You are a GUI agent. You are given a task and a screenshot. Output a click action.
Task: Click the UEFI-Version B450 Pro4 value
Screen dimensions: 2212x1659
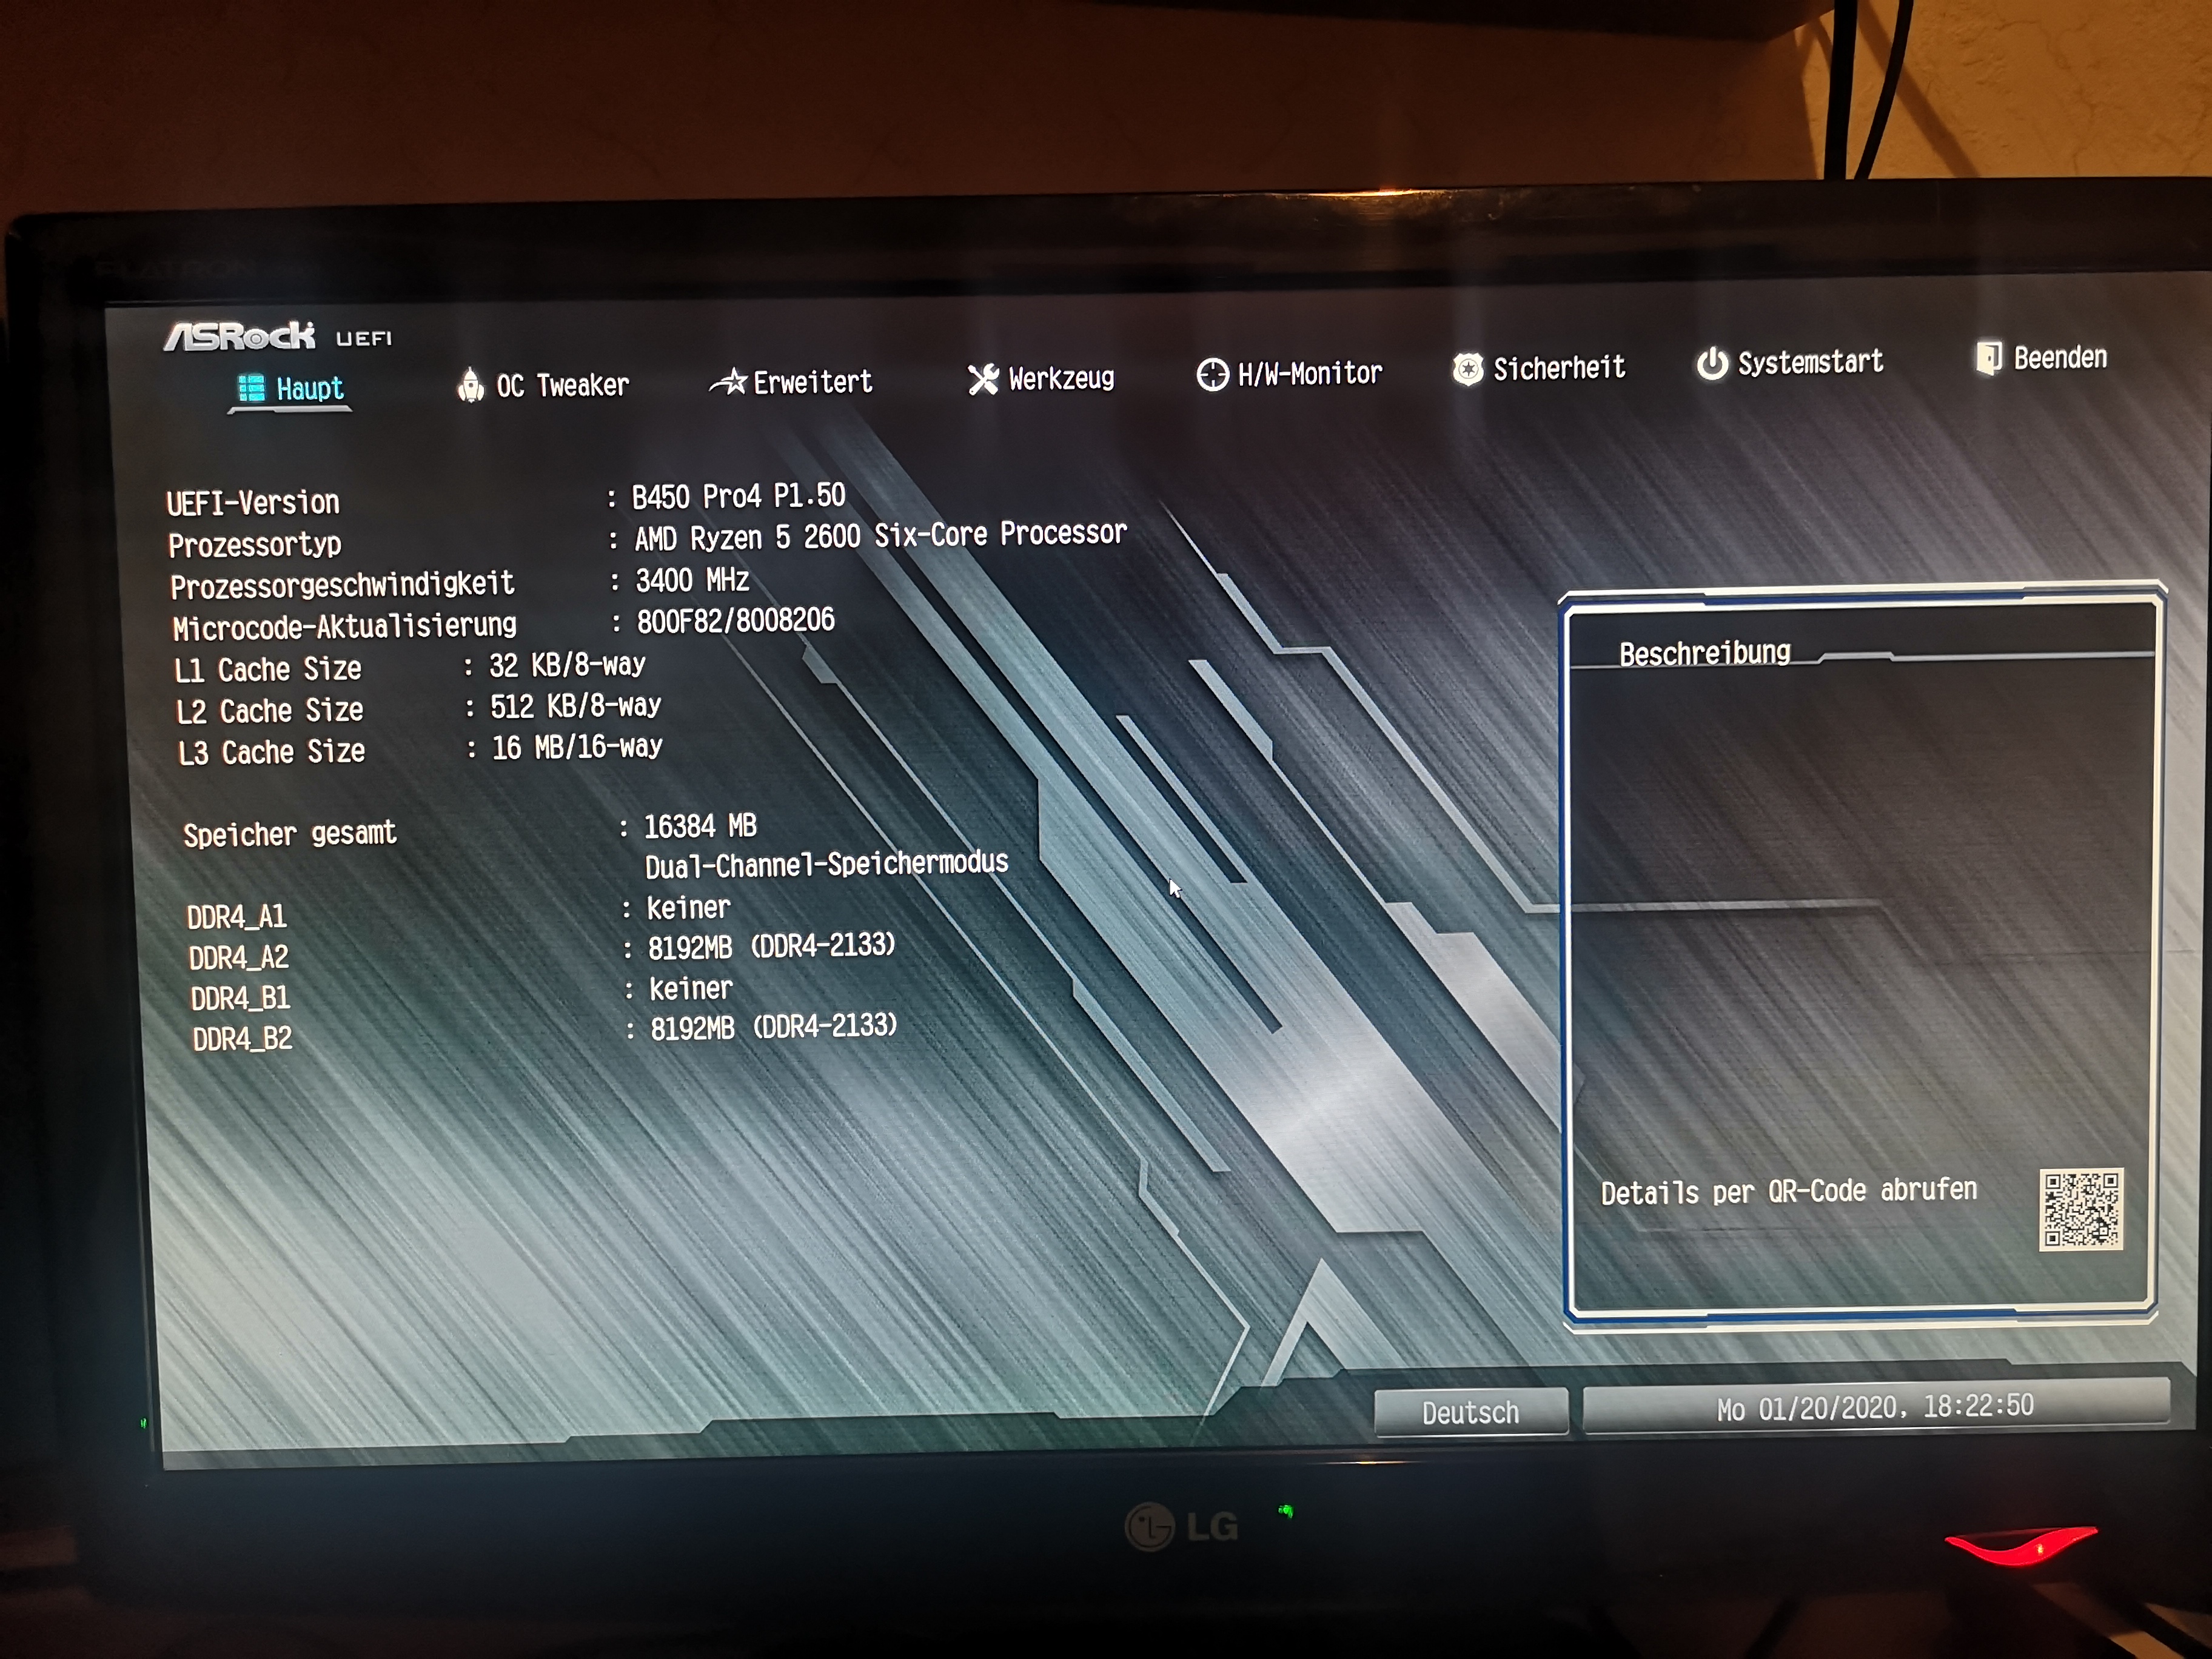[738, 496]
